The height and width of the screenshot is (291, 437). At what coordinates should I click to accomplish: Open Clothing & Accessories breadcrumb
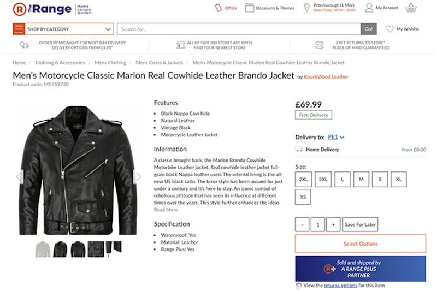point(60,63)
